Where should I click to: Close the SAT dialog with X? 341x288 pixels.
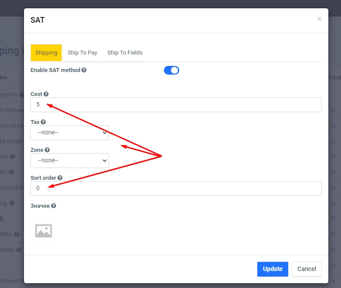(319, 19)
